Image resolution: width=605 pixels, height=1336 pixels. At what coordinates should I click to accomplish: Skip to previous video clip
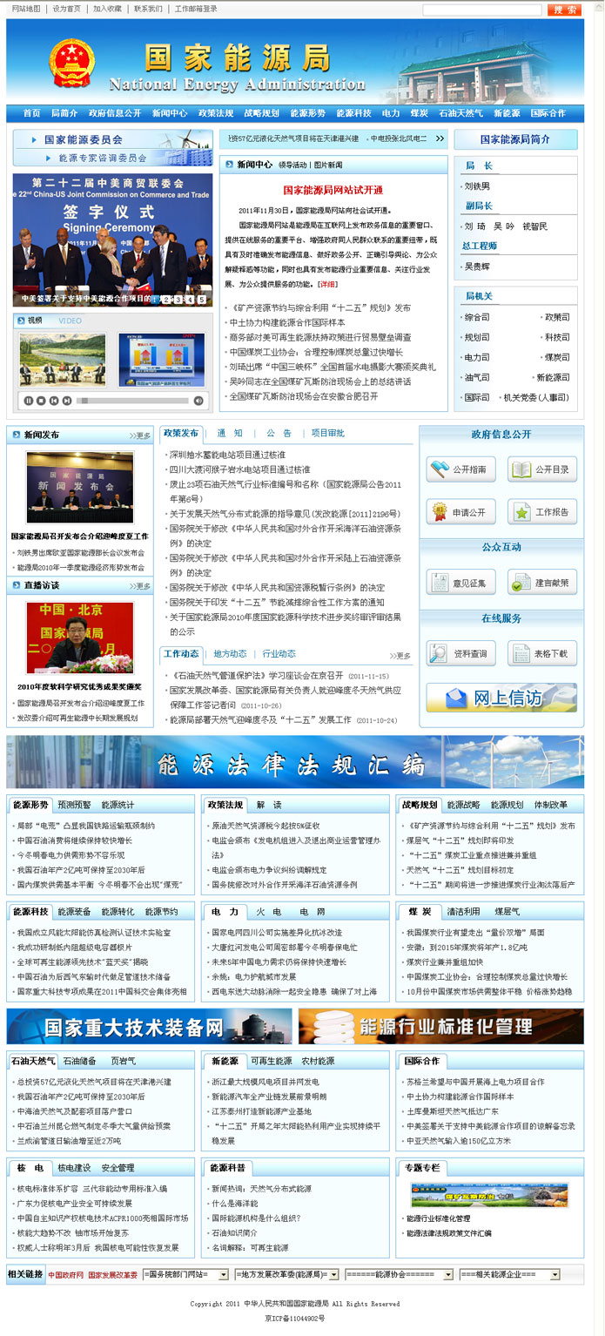click(x=54, y=401)
